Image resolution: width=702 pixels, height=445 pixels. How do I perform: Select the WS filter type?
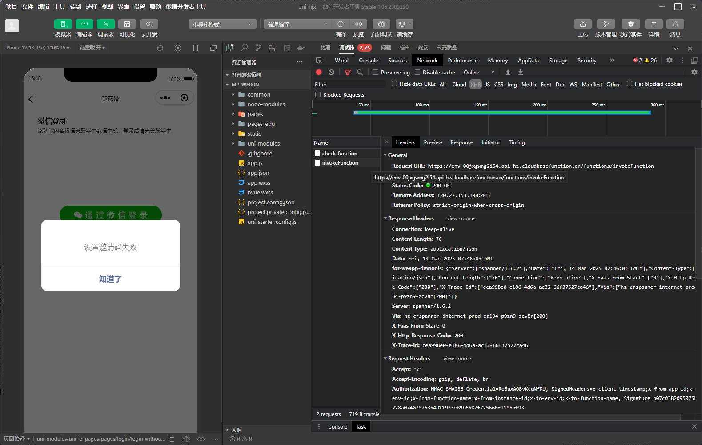pyautogui.click(x=573, y=85)
